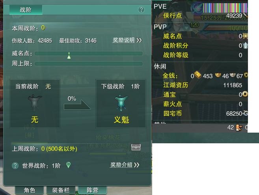Click the 周上限 weekly limit bar
The width and height of the screenshot is (259, 195).
(89, 64)
